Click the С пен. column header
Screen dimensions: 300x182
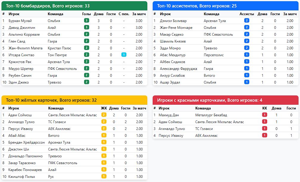(124, 14)
